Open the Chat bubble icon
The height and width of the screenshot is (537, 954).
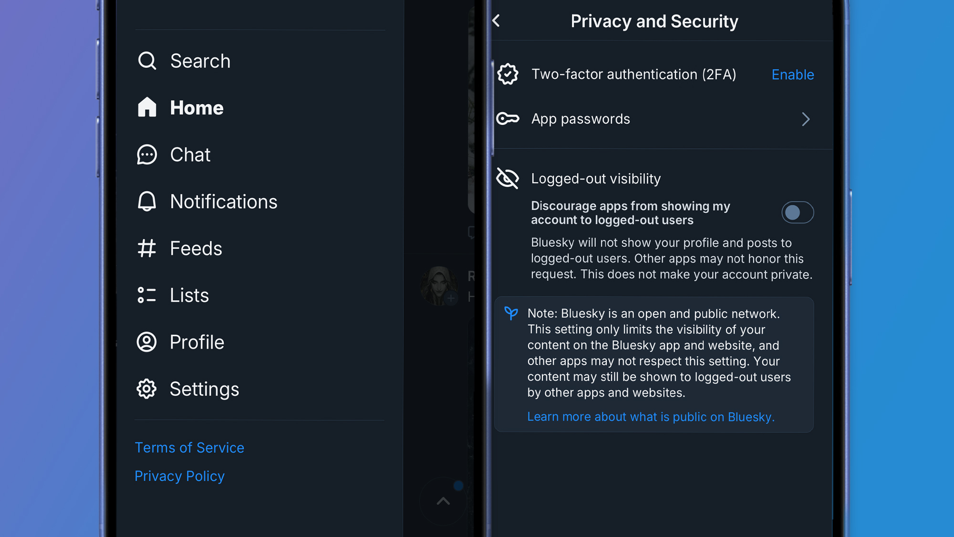coord(147,155)
